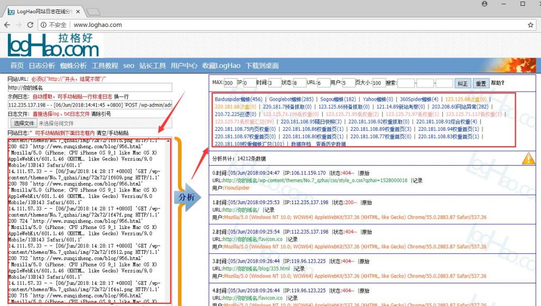Viewport: 541px width, 306px height.
Task: Go back with the browser back arrow
Action: coord(7,25)
